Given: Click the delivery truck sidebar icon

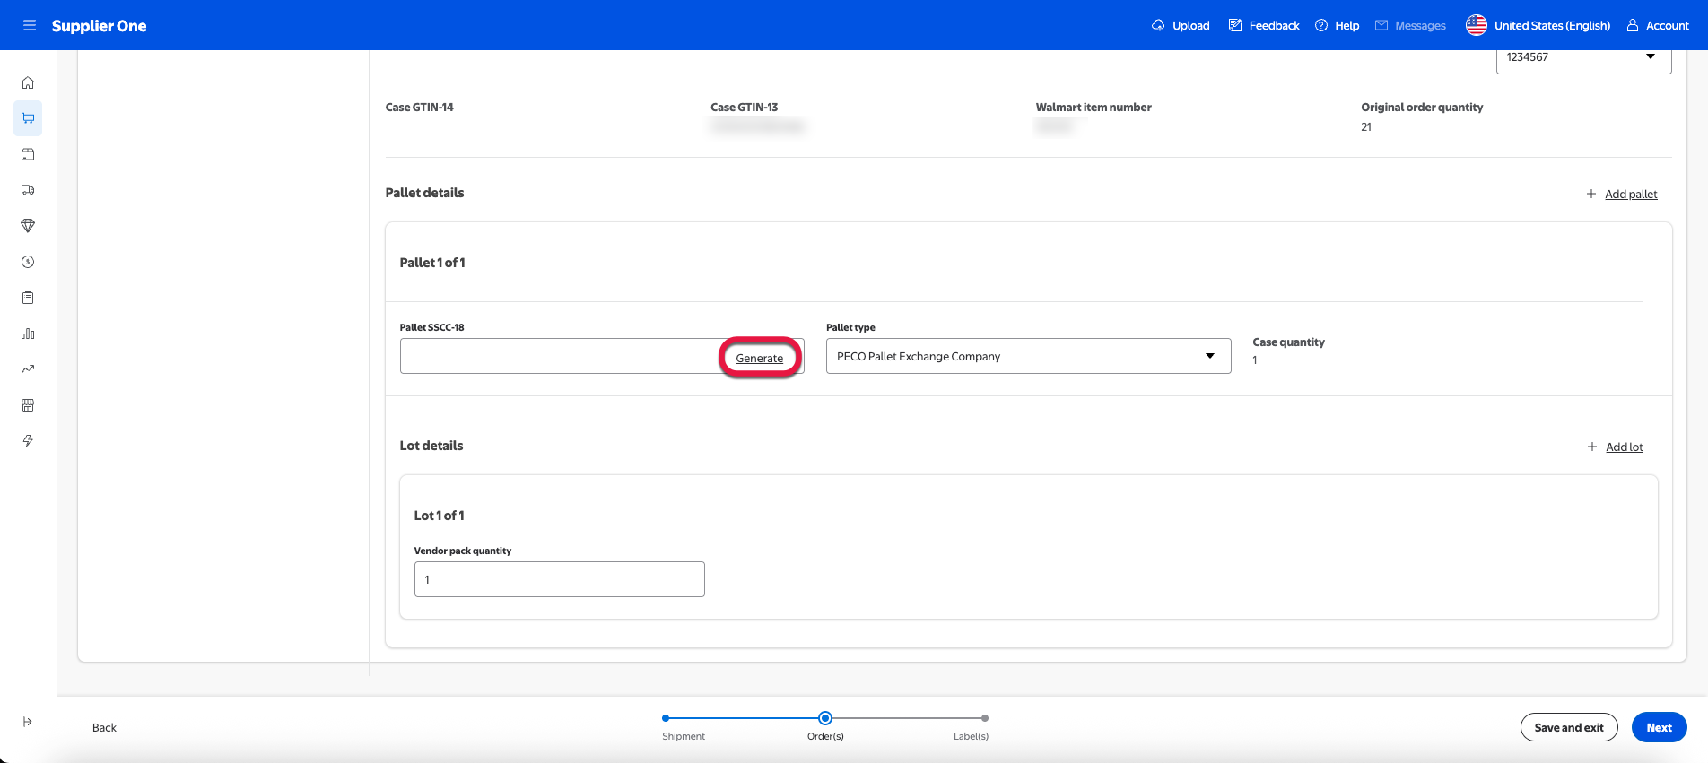Looking at the screenshot, I should click(x=28, y=190).
